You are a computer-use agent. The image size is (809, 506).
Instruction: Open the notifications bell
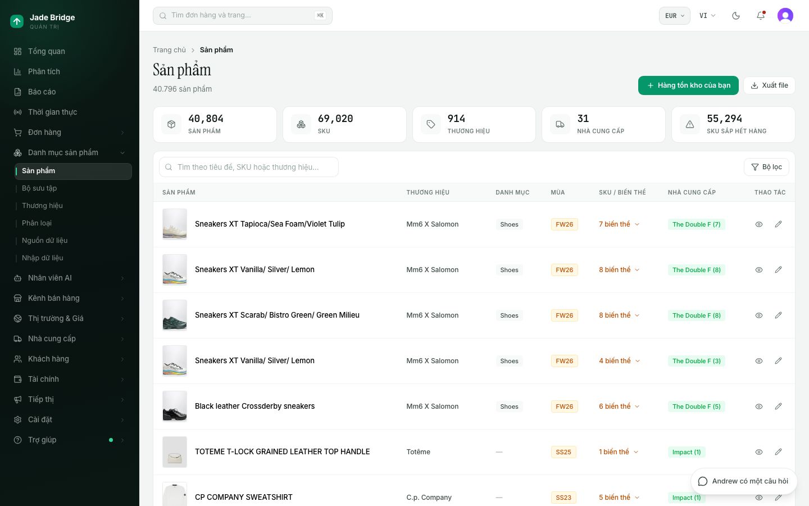761,16
